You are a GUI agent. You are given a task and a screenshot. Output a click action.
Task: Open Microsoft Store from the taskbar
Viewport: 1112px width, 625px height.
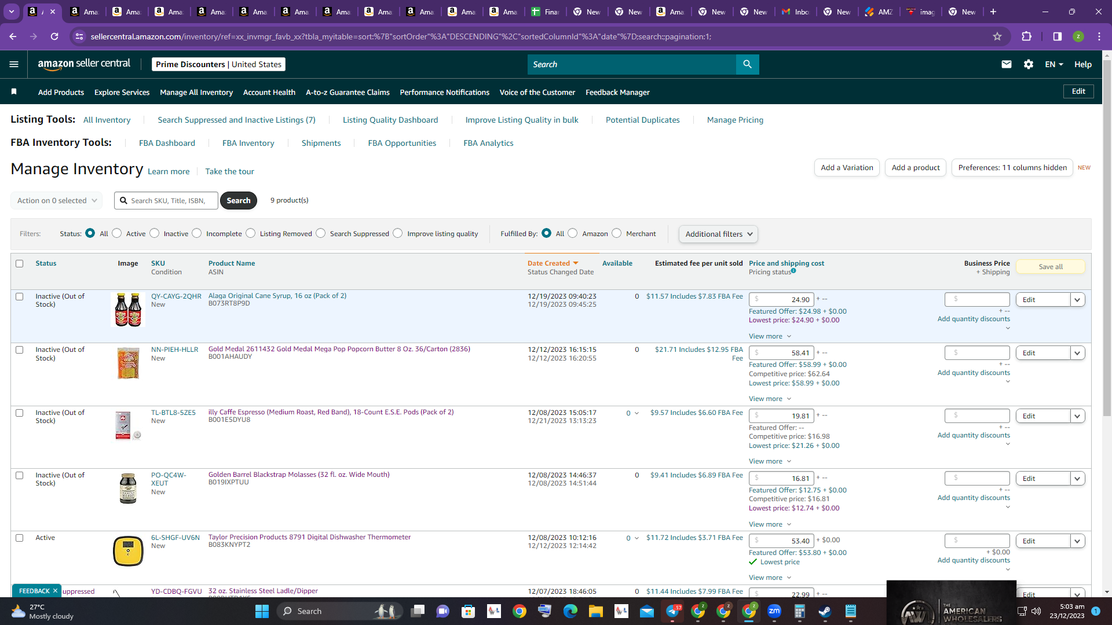click(469, 611)
